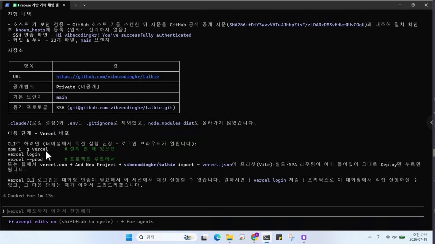Image resolution: width=435 pixels, height=244 pixels.
Task: Open the purple app taskbar icon
Action: [304, 237]
